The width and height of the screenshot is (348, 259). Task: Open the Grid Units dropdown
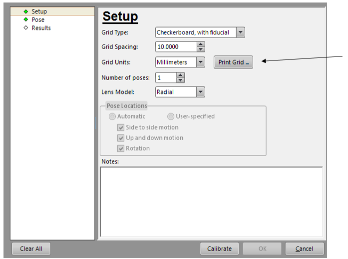pos(200,62)
